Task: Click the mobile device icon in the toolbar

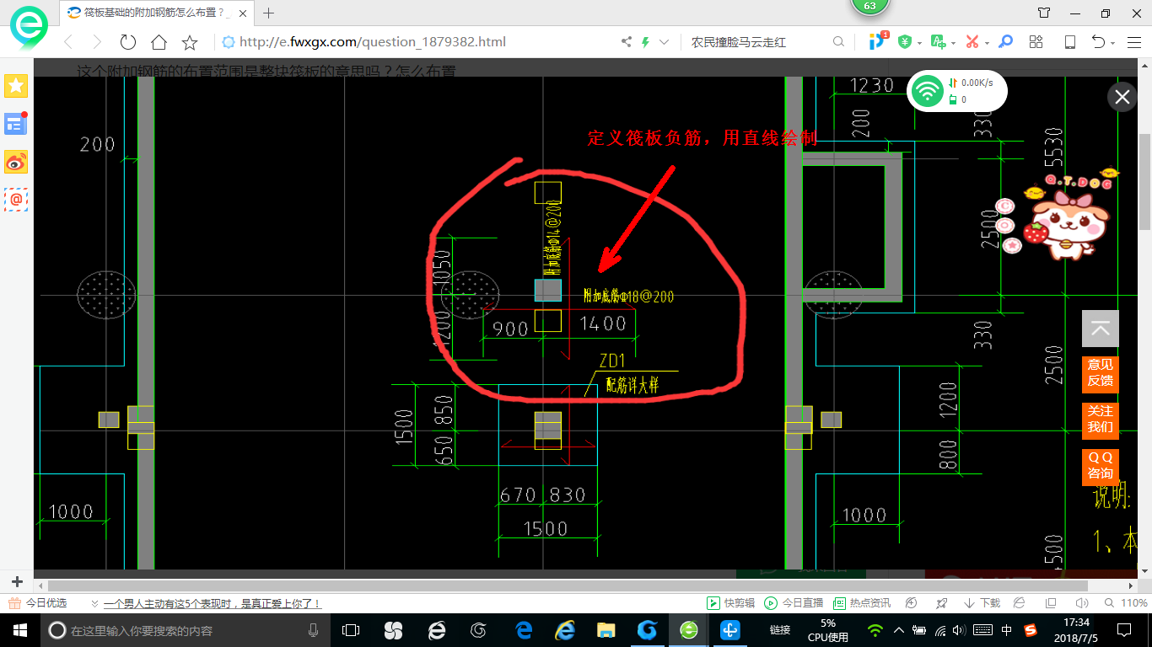Action: (x=1070, y=42)
